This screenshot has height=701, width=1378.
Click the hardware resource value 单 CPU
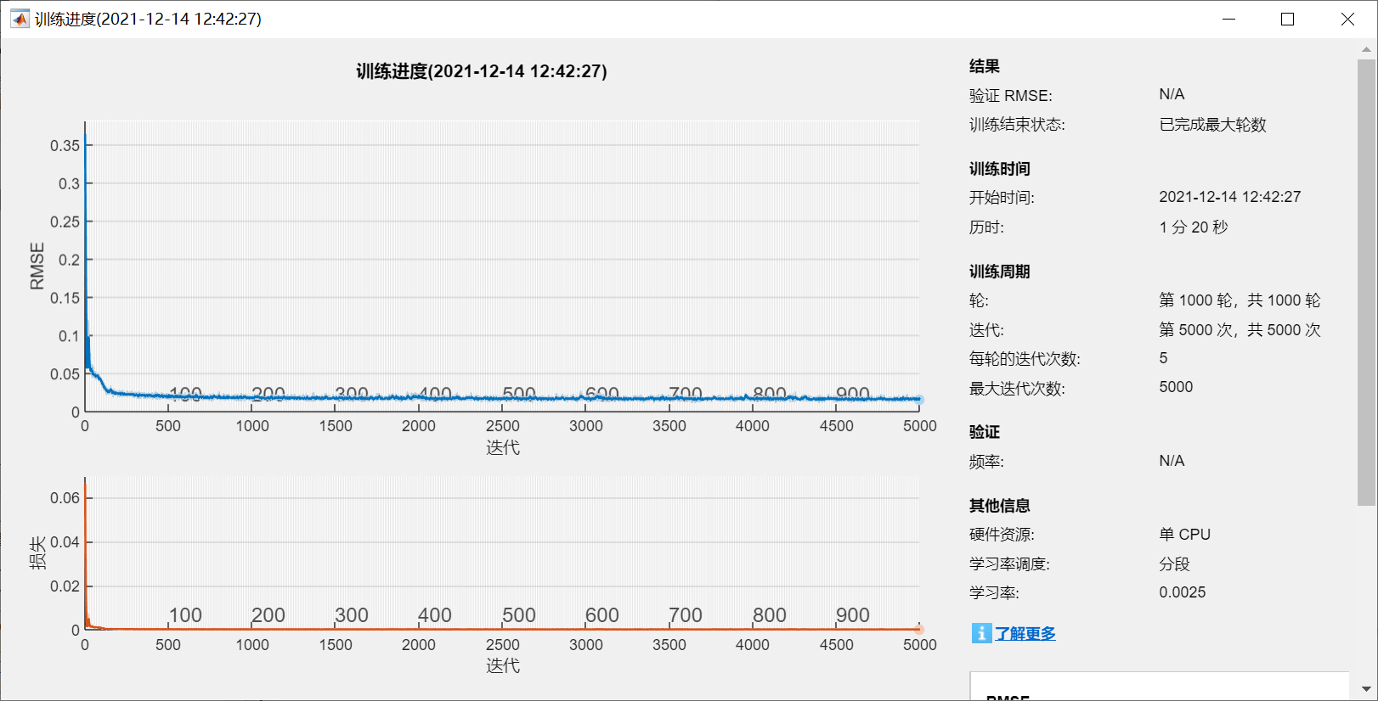pos(1184,535)
